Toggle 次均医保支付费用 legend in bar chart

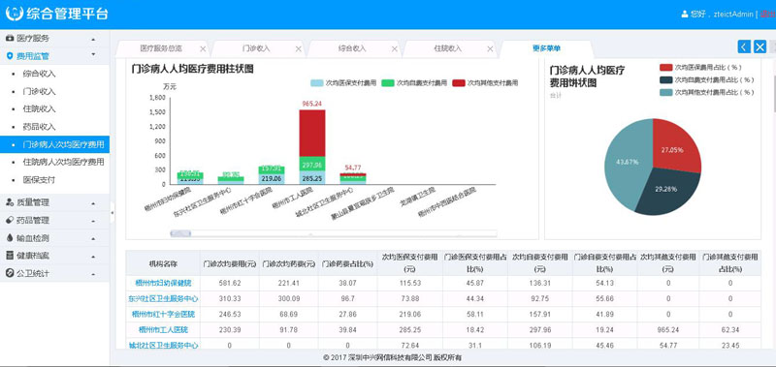[x=343, y=83]
